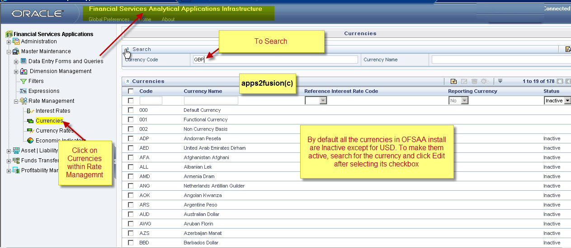The width and height of the screenshot is (571, 248).
Task: Tick the AFA Afghanistan Afghani checkbox
Action: coord(131,157)
